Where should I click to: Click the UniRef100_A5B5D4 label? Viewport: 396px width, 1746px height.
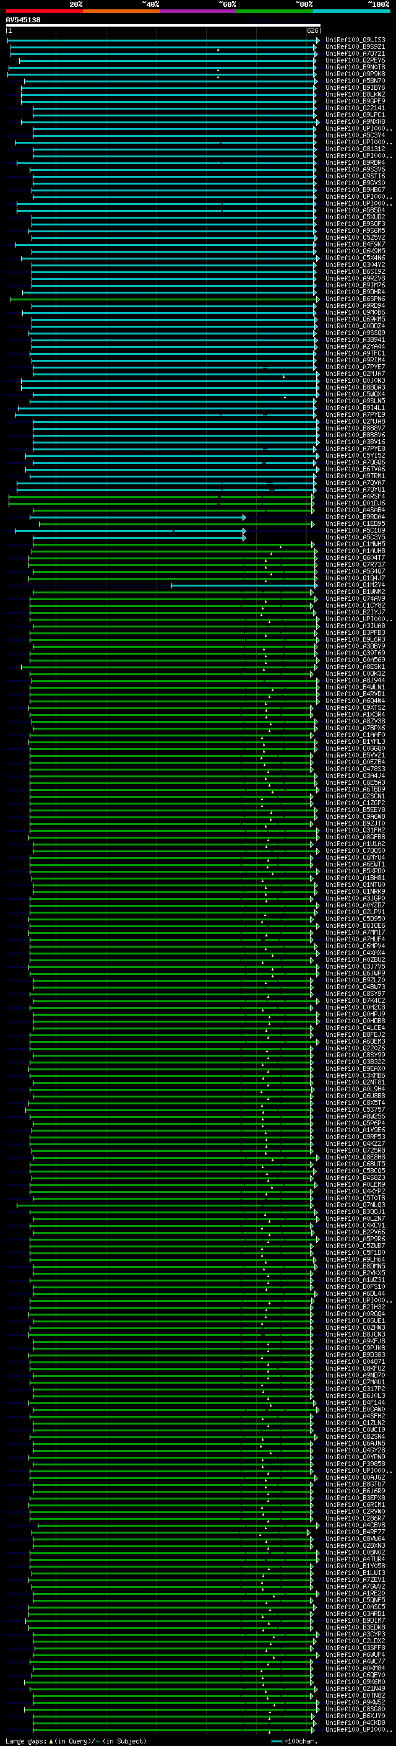[355, 210]
